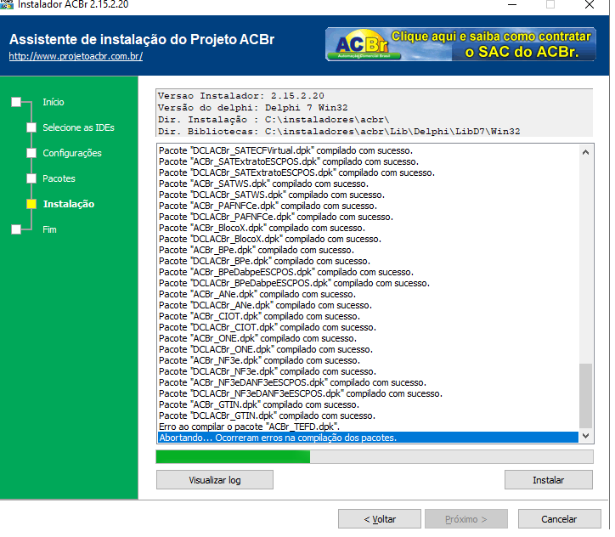615x537 pixels.
Task: Click the marker beside Configurações
Action: point(31,153)
